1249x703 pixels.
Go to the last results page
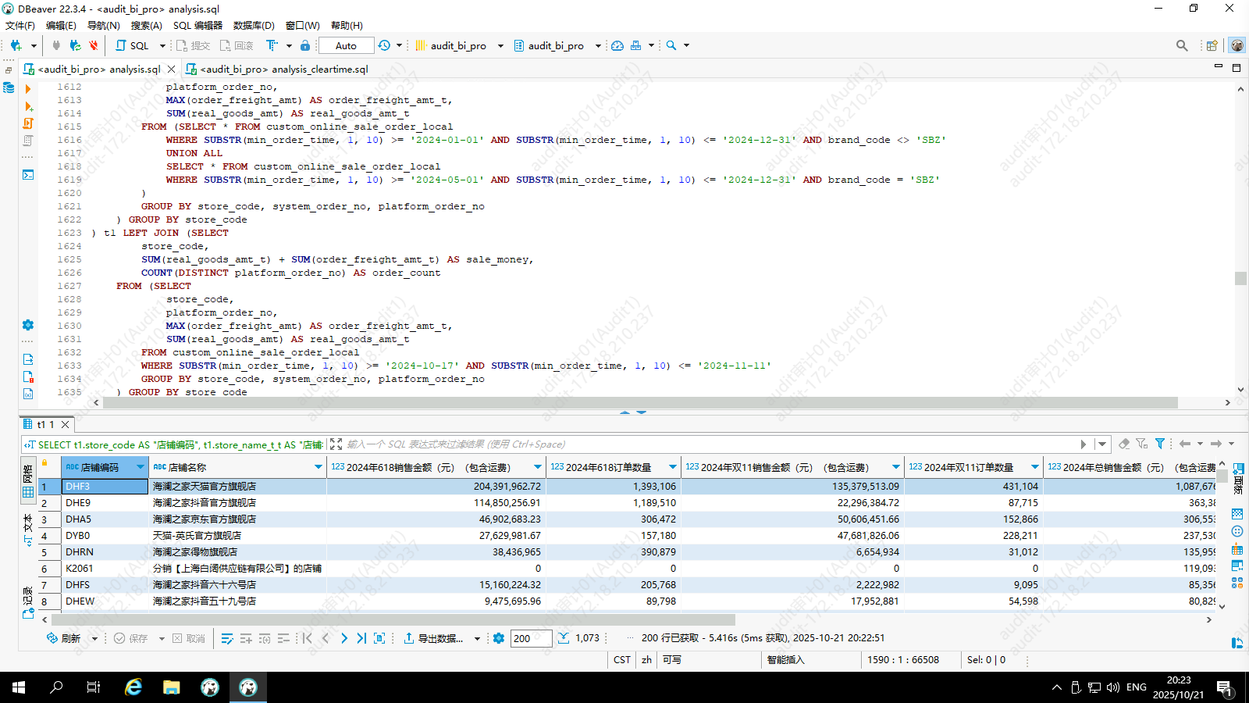(x=361, y=638)
